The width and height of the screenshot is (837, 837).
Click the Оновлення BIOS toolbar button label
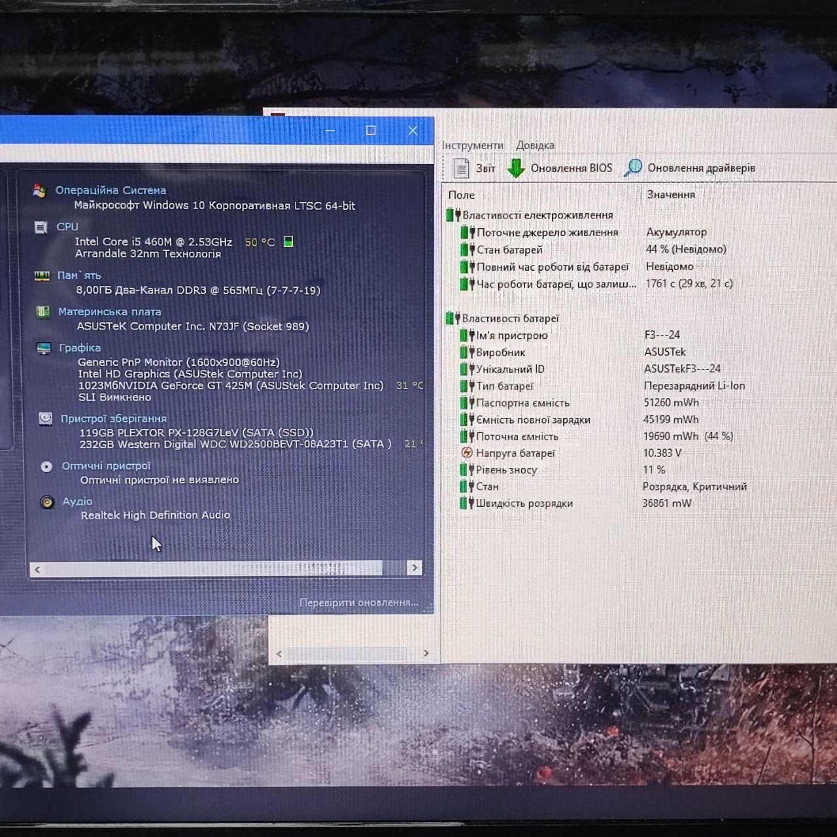point(572,168)
